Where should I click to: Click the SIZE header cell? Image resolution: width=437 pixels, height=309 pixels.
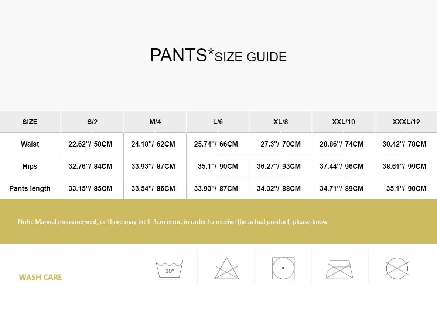click(30, 122)
